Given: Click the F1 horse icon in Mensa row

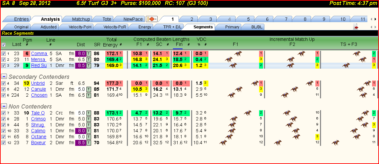Looking at the screenshot, I should (229, 59).
